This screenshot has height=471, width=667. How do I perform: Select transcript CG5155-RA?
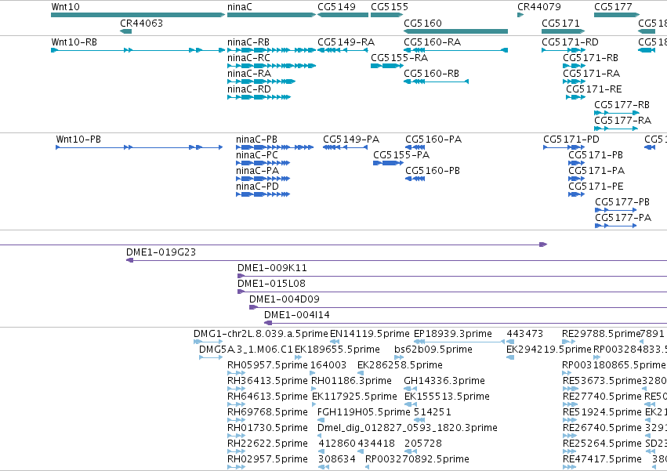(387, 66)
